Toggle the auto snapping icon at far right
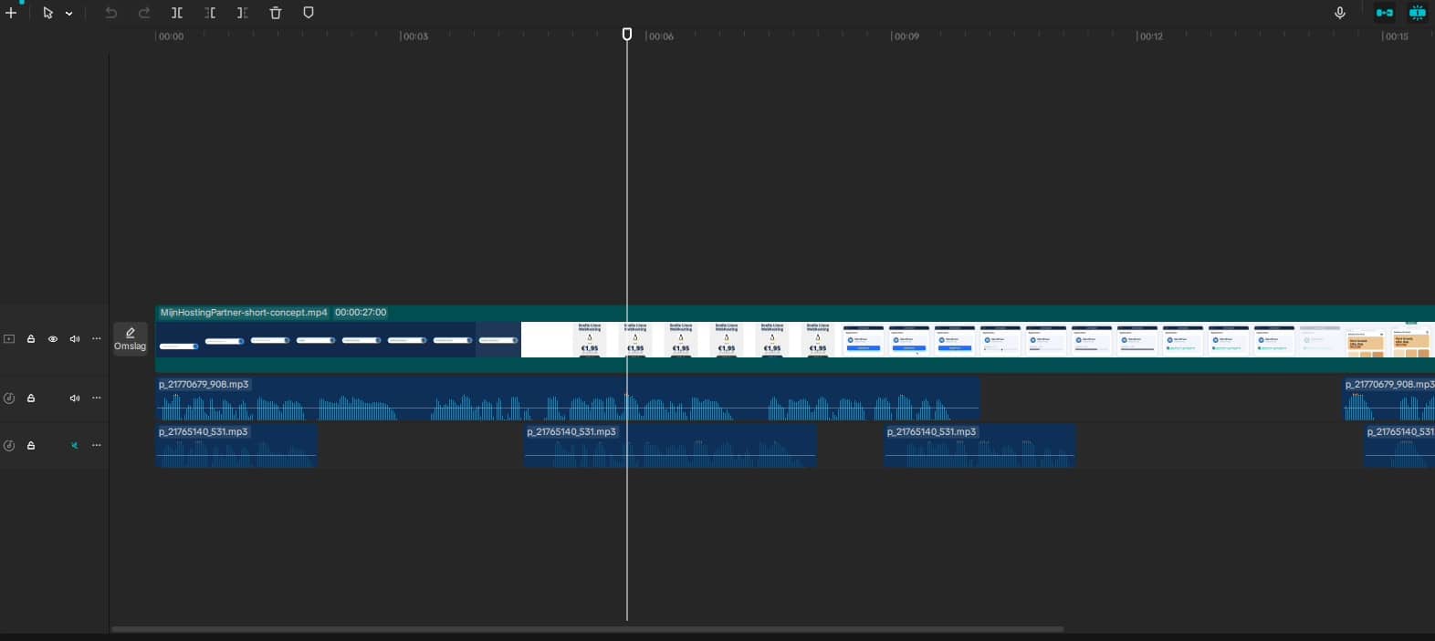The width and height of the screenshot is (1435, 641). [x=1418, y=13]
